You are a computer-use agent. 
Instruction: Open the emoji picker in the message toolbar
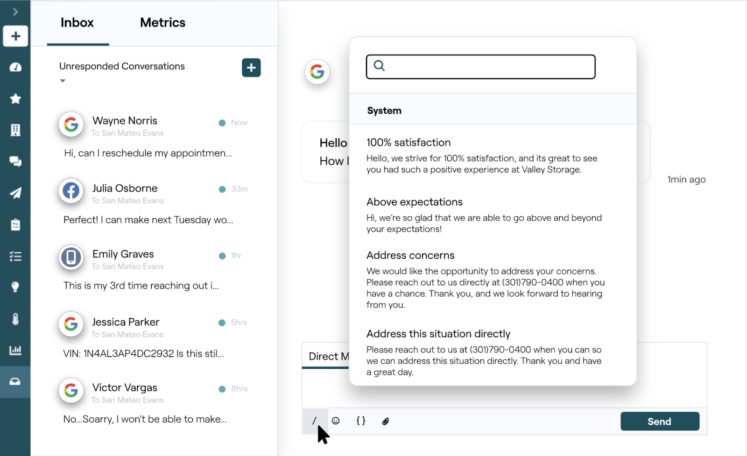point(336,421)
